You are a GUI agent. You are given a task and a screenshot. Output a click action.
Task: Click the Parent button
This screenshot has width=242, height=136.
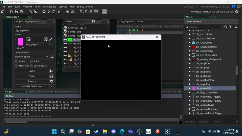click(32, 76)
